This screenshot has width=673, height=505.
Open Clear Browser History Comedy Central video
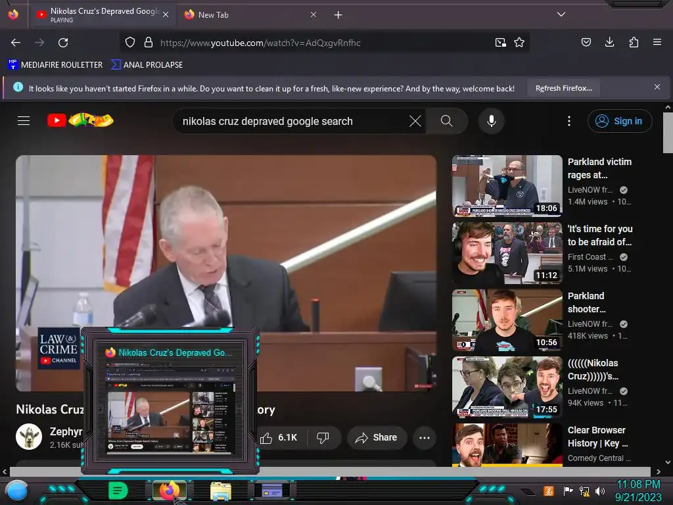[507, 445]
